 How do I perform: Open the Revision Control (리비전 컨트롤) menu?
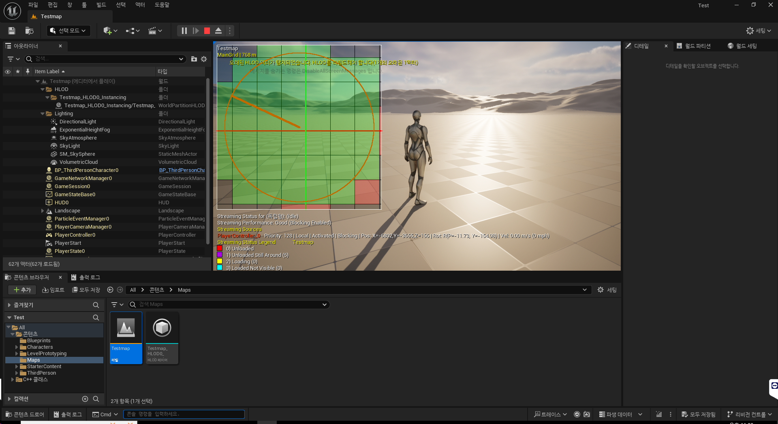750,415
